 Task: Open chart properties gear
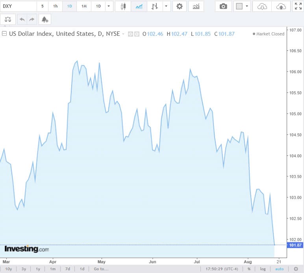click(179, 6)
